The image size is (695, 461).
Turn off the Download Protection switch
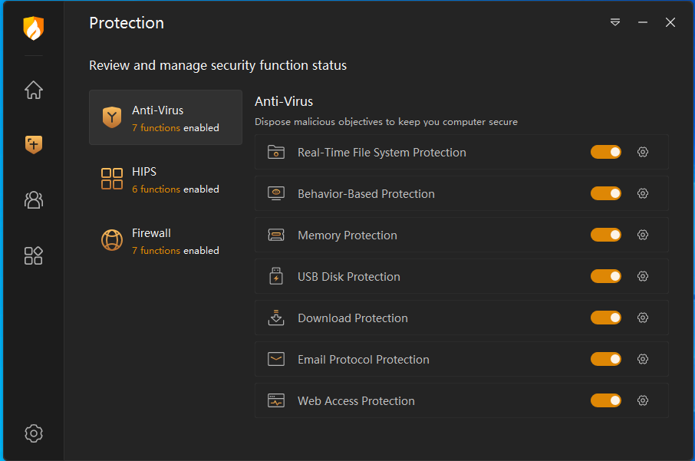606,318
